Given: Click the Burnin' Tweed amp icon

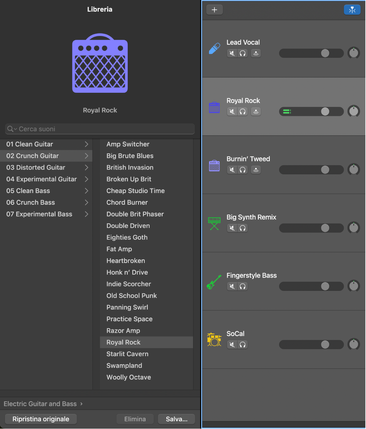Looking at the screenshot, I should point(214,165).
